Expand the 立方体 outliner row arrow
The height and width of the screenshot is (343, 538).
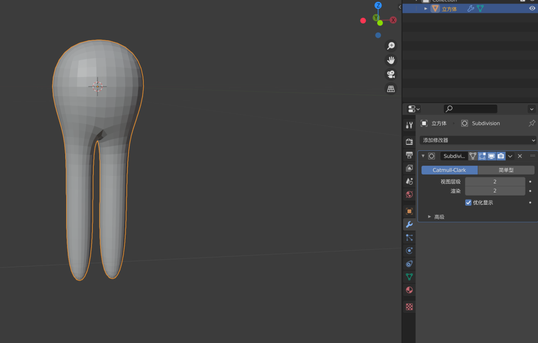(426, 8)
